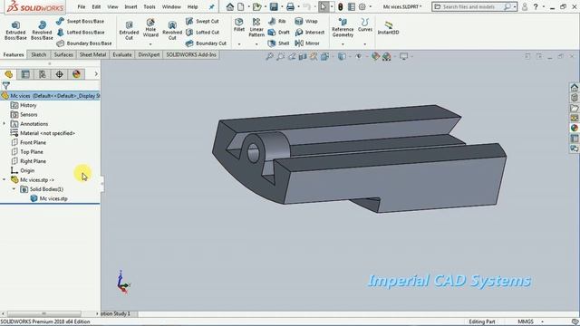
Task: Switch to the Surfaces tab
Action: (x=63, y=54)
